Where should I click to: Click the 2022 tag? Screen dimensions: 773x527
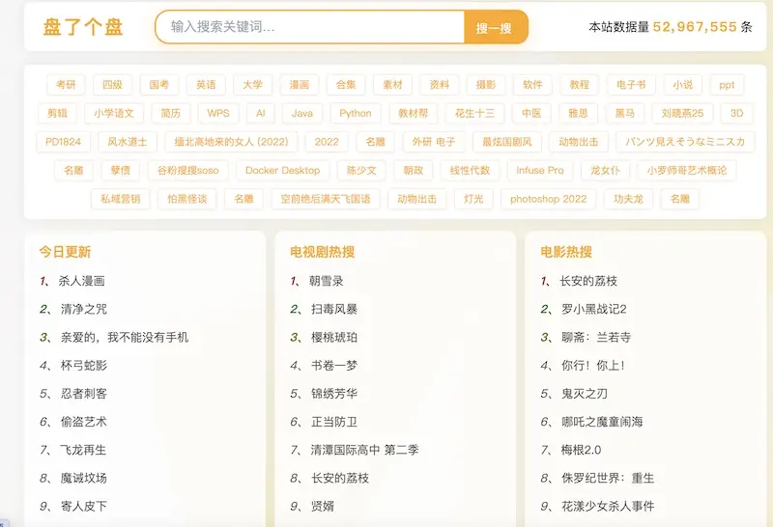pyautogui.click(x=327, y=142)
